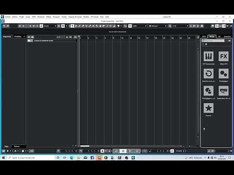
Task: Switch to the VSTi tab in the right zone
Action: point(204,36)
